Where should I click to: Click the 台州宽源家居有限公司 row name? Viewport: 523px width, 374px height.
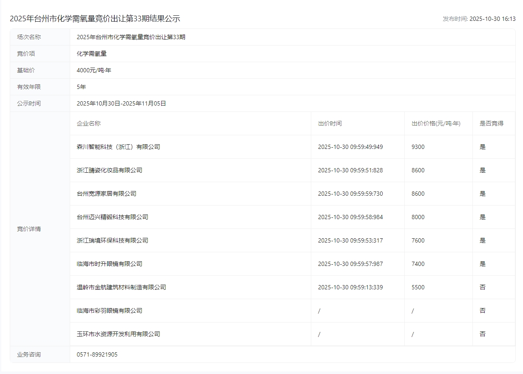click(x=106, y=194)
